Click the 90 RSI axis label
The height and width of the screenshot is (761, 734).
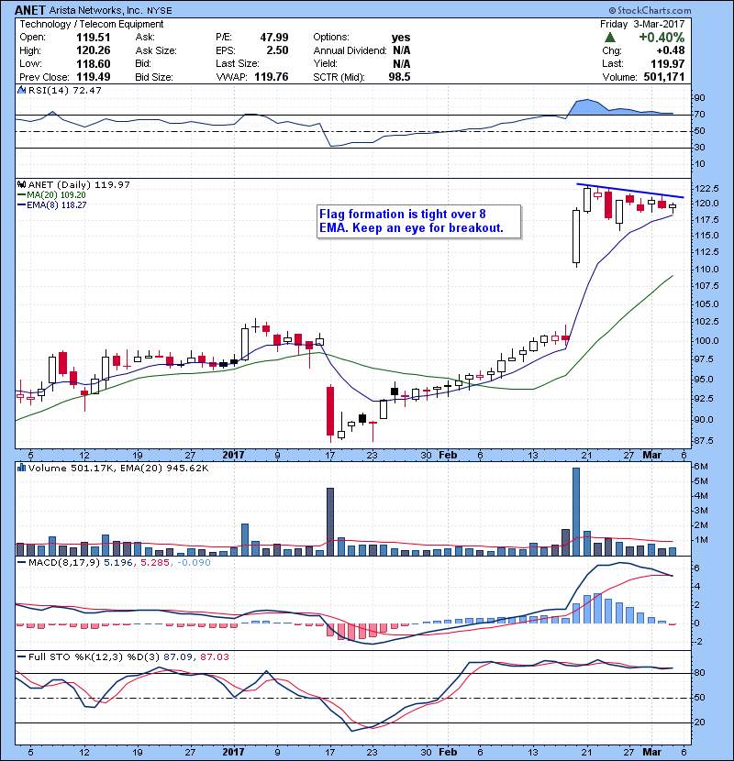(699, 97)
